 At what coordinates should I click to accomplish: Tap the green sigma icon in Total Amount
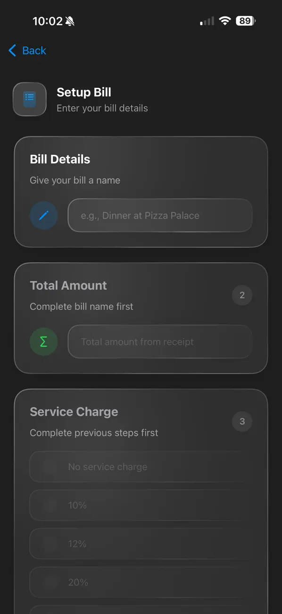[x=43, y=341]
